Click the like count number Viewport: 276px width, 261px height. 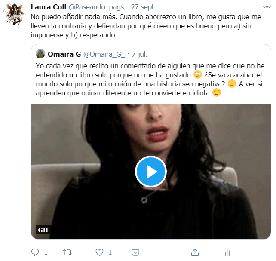point(110,252)
